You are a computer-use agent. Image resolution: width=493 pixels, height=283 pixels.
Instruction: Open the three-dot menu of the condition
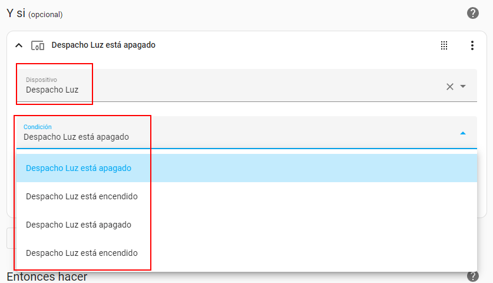pyautogui.click(x=472, y=45)
